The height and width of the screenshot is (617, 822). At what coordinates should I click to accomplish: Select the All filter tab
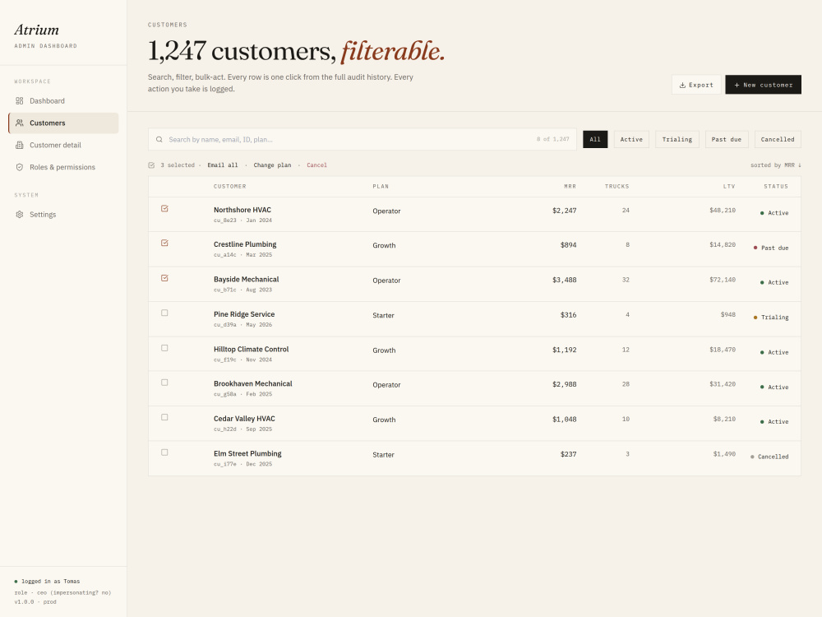[x=595, y=140]
